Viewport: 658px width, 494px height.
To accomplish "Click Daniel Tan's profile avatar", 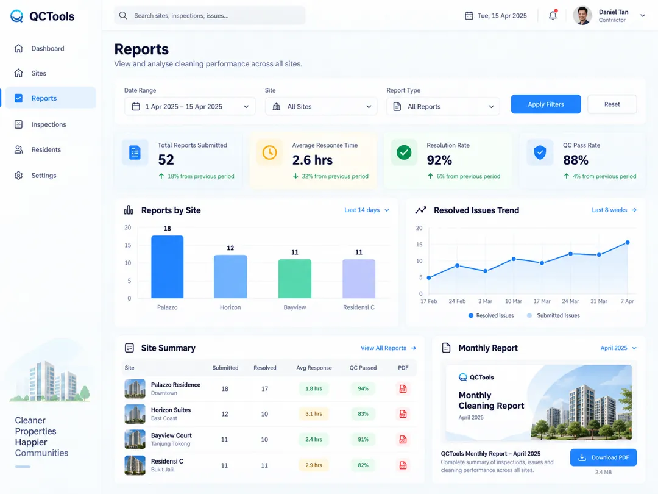I will coord(582,15).
